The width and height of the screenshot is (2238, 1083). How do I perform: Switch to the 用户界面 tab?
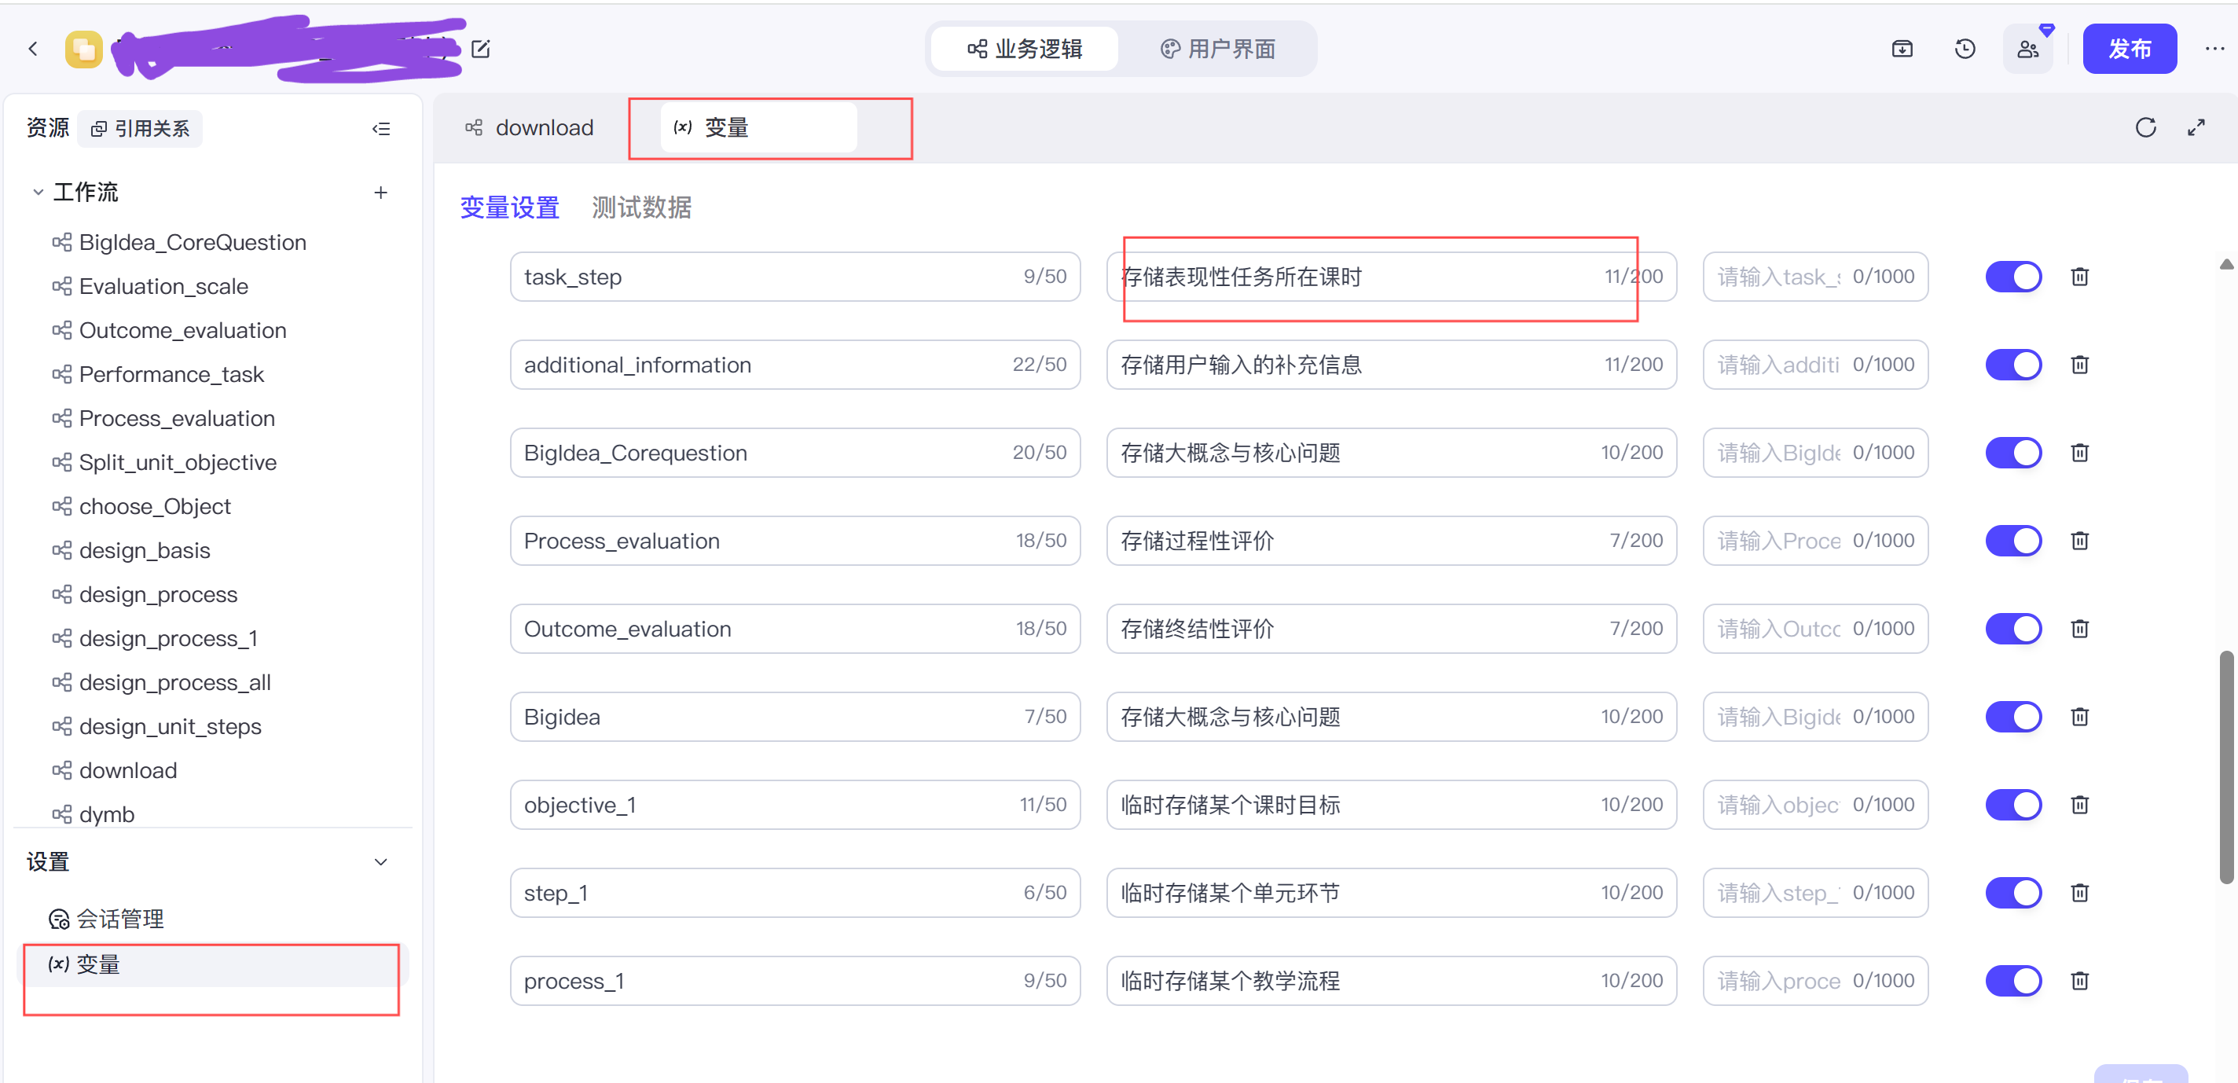point(1218,49)
